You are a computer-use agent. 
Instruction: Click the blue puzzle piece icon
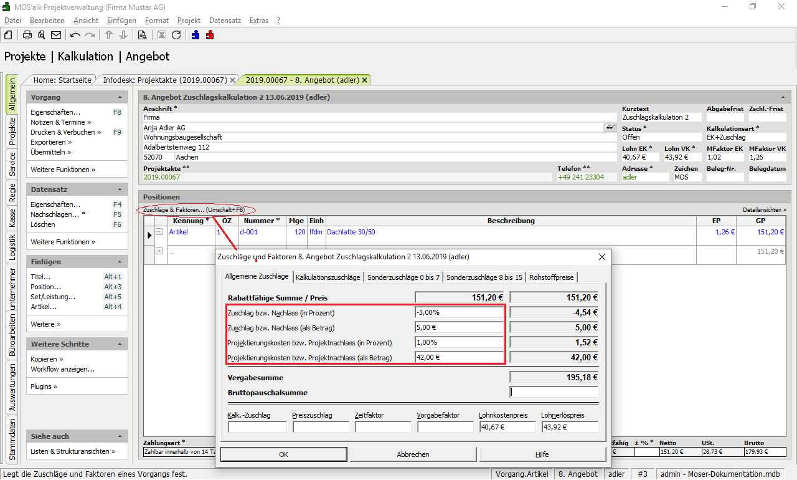coord(196,35)
